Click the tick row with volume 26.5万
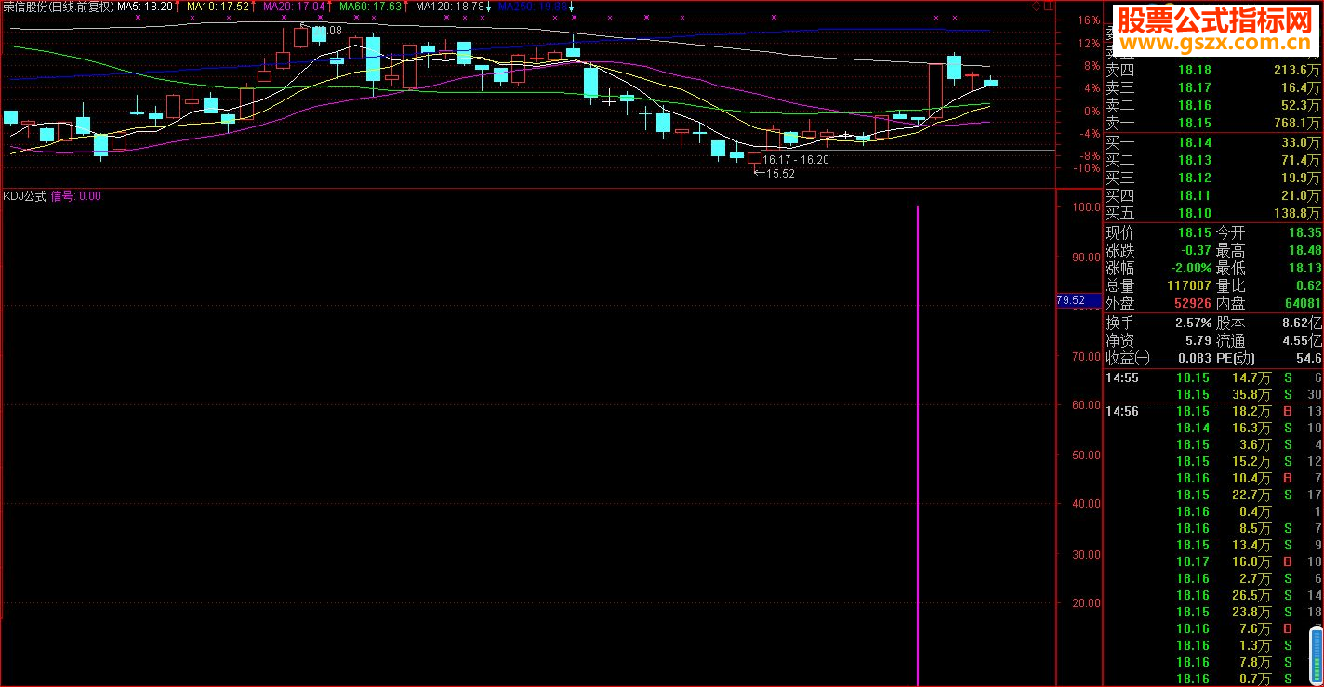 [x=1212, y=595]
